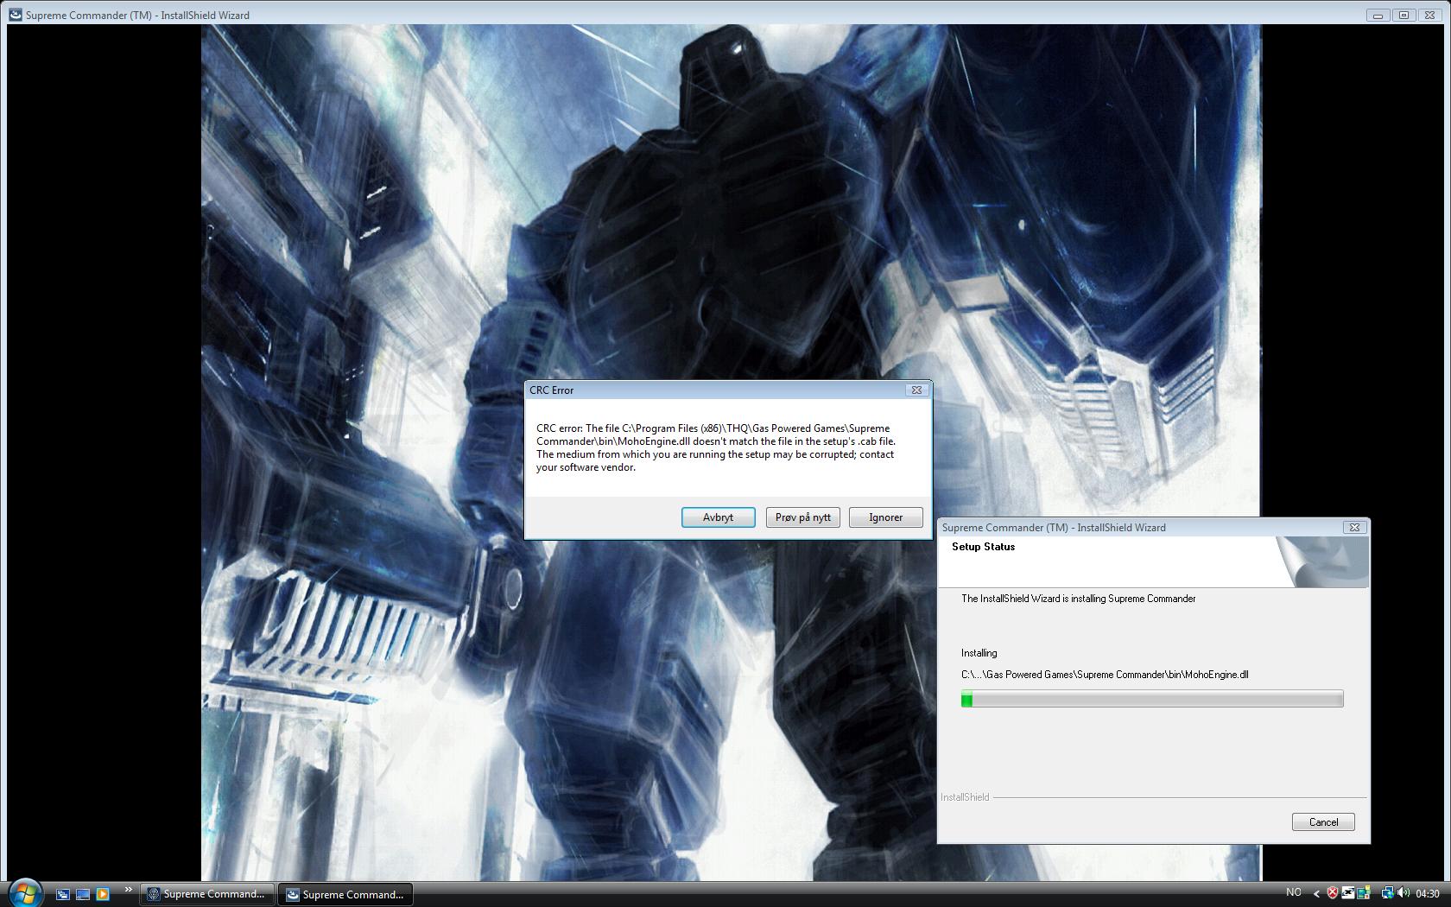This screenshot has width=1451, height=907.
Task: Close the CRC Error dialog
Action: tap(916, 390)
